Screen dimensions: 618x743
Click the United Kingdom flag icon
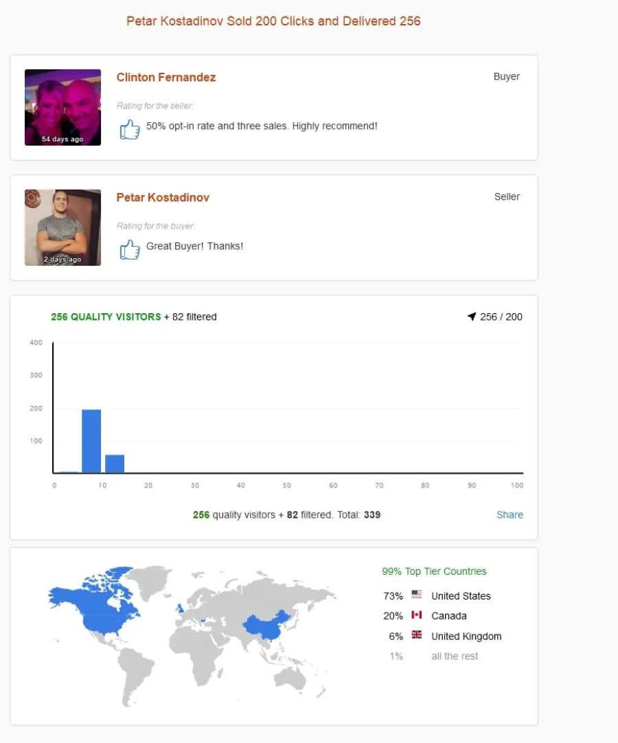[x=417, y=635]
